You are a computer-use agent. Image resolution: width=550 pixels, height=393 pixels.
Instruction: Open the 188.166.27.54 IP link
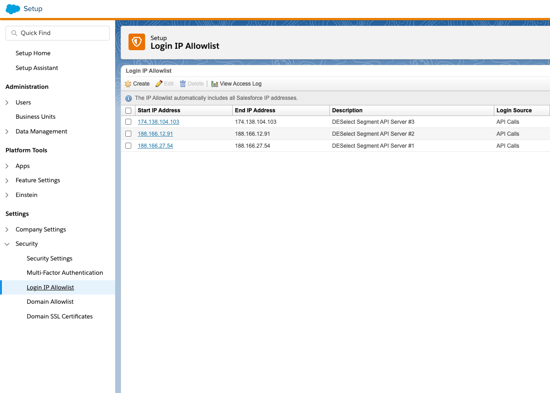click(x=155, y=146)
